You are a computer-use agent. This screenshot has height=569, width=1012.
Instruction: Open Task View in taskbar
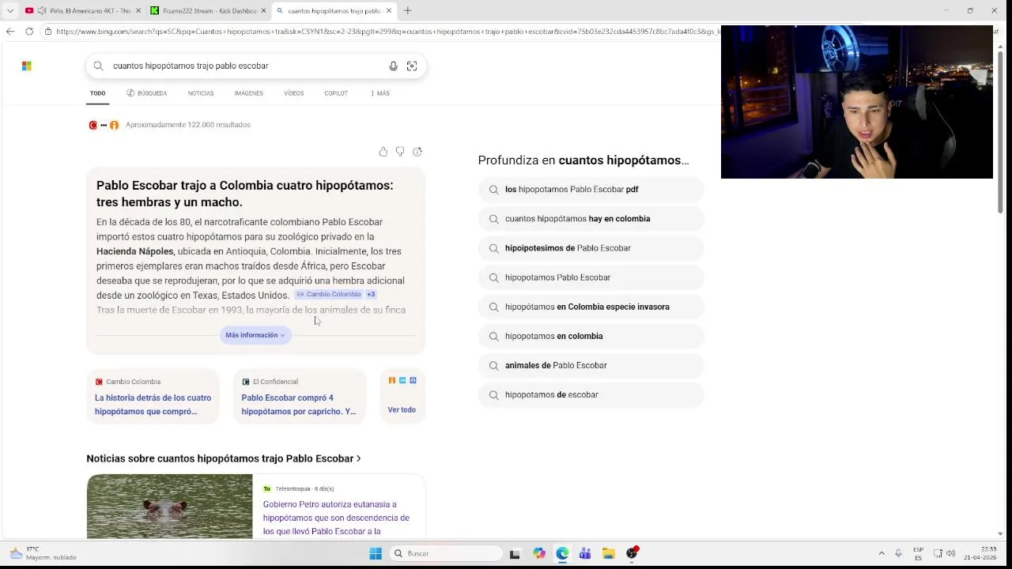[515, 554]
